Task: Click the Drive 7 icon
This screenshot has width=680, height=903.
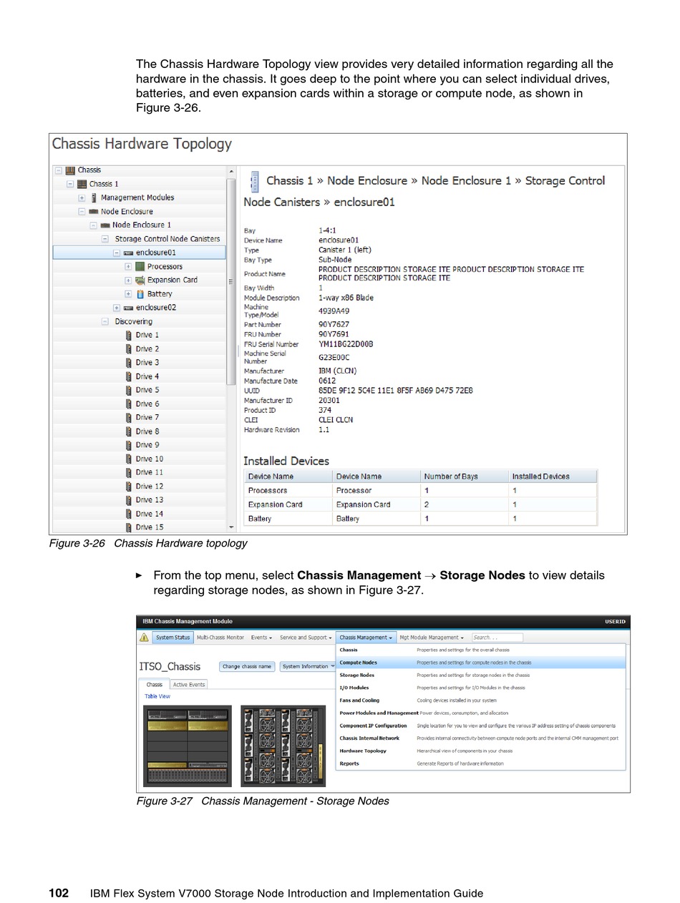Action: [129, 418]
